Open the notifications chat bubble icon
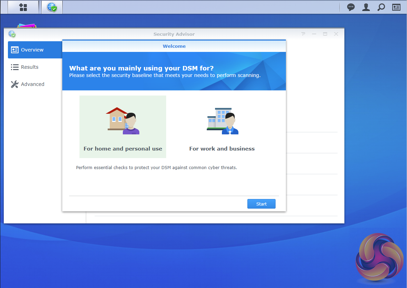 coord(351,7)
